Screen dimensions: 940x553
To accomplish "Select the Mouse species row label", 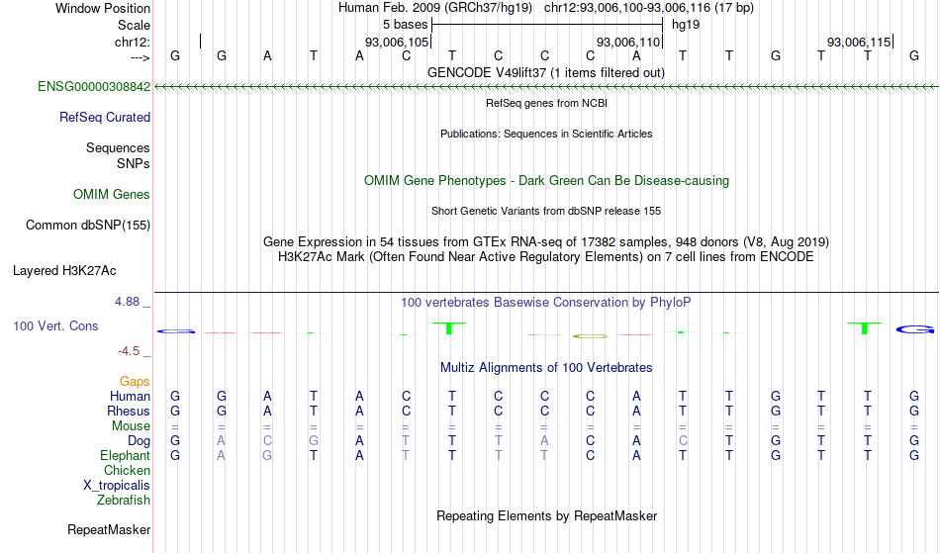I will click(131, 426).
